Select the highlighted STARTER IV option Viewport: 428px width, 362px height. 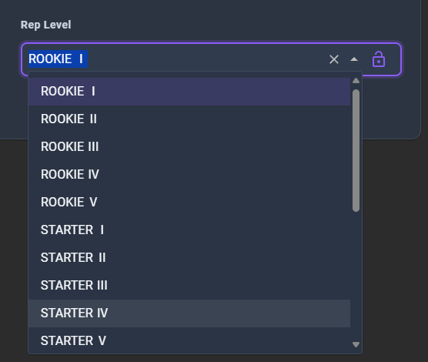point(189,313)
